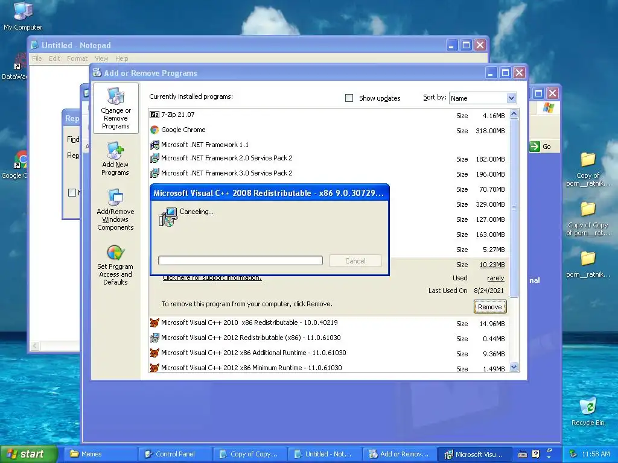Click the 'Canceling...' status text in dialog
This screenshot has width=618, height=463.
click(196, 212)
